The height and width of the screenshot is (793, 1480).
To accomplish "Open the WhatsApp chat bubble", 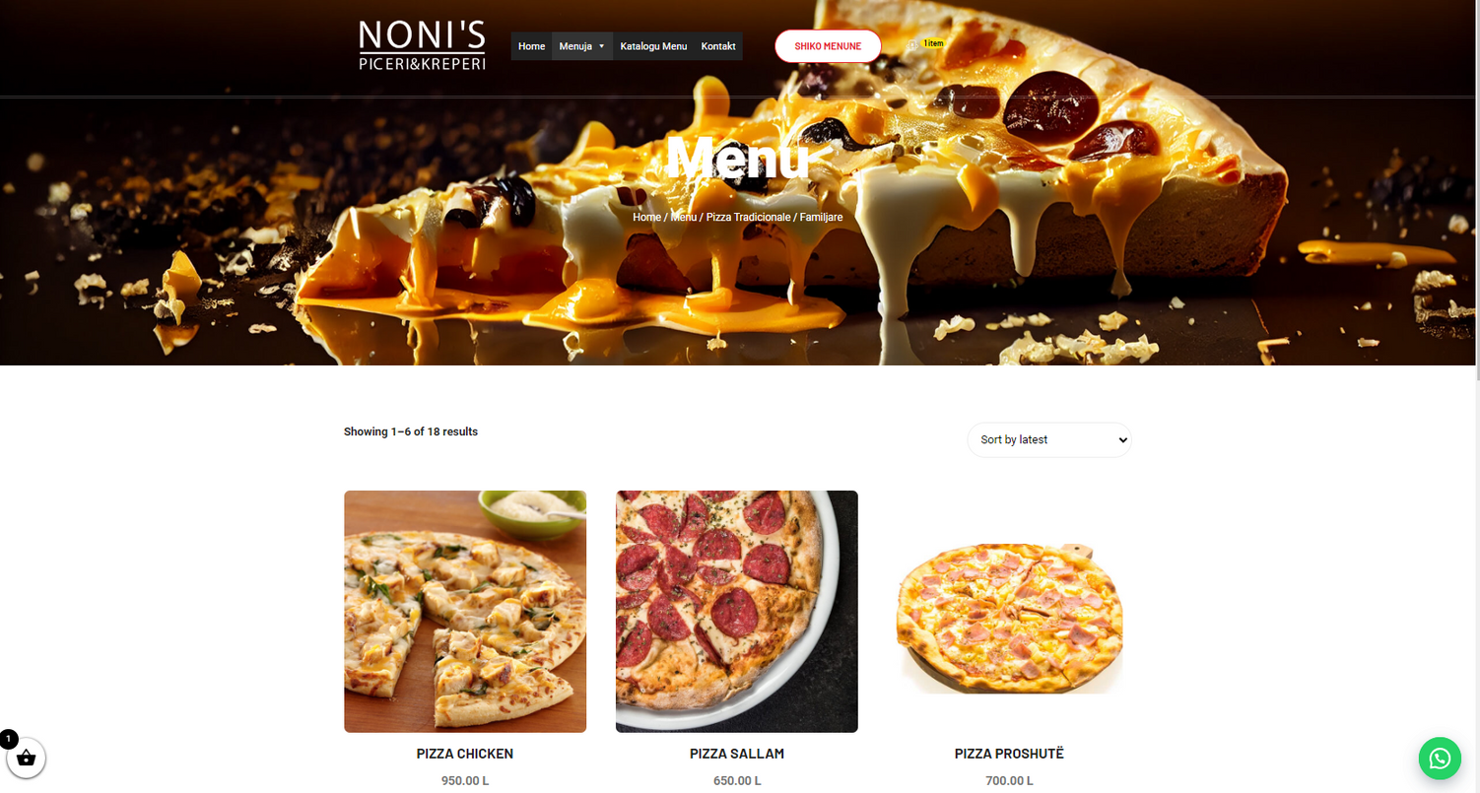I will 1440,759.
